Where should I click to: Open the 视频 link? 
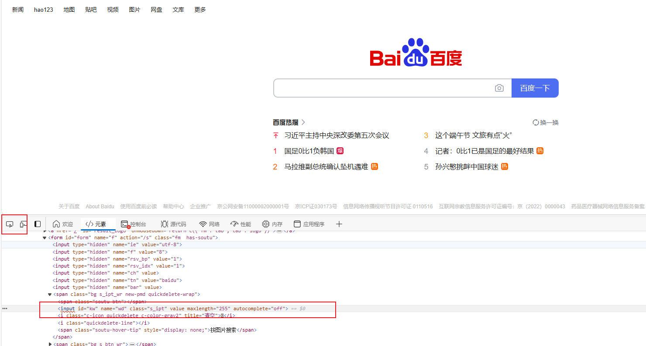click(113, 10)
